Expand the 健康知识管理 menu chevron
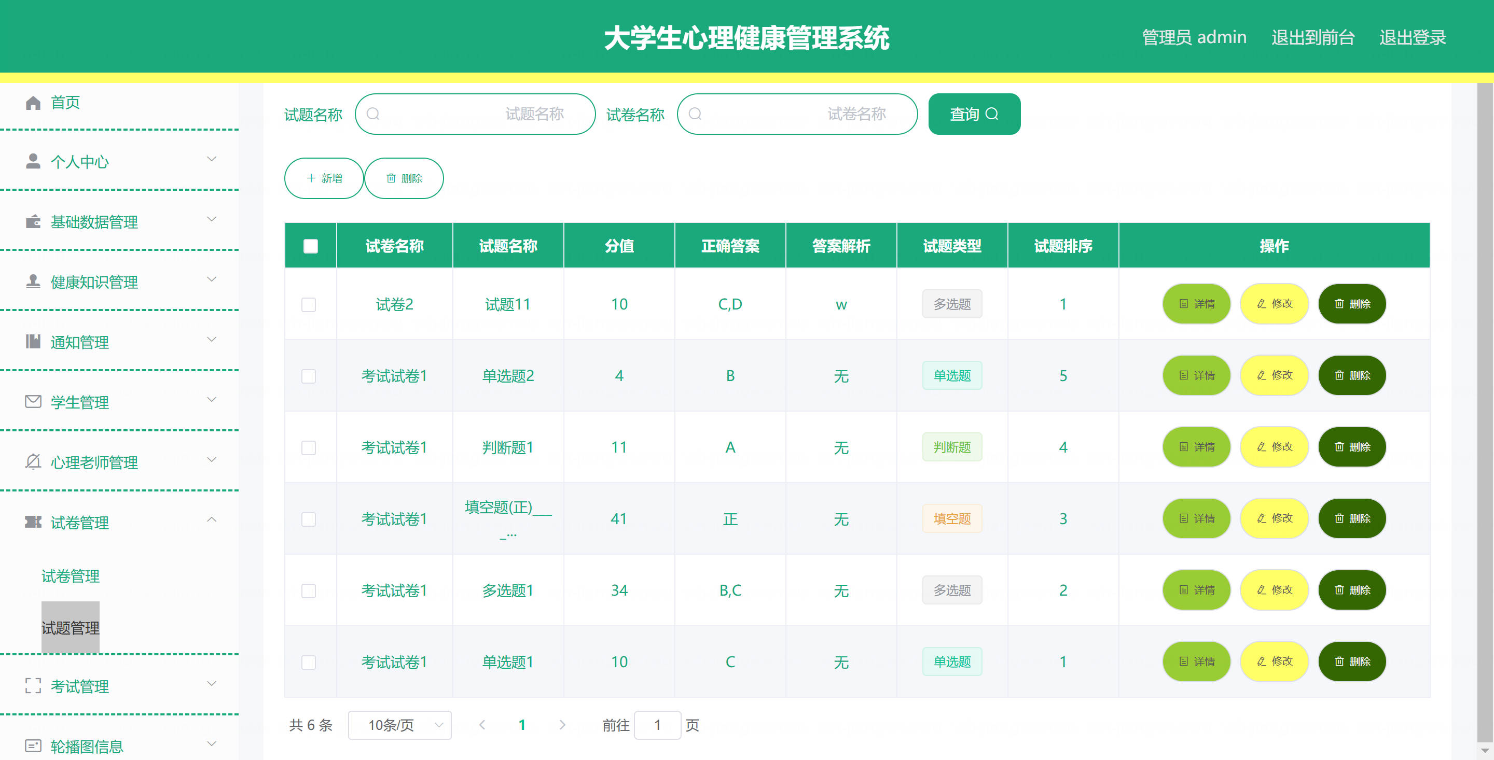Image resolution: width=1494 pixels, height=760 pixels. pyautogui.click(x=212, y=279)
